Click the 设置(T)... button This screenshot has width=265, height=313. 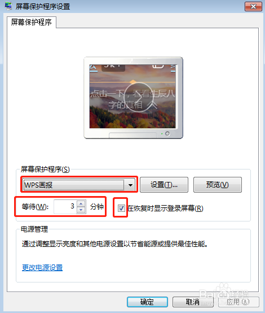(164, 185)
